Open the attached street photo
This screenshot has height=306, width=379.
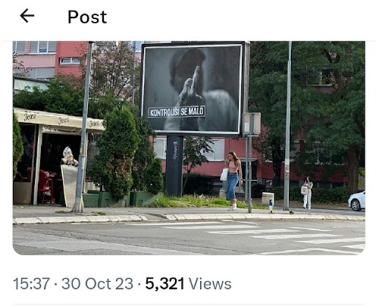point(189,148)
